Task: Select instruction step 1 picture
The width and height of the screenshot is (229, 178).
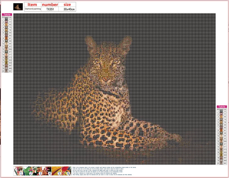Action: coord(19,171)
